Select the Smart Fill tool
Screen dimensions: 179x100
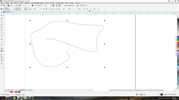[x=2, y=60]
